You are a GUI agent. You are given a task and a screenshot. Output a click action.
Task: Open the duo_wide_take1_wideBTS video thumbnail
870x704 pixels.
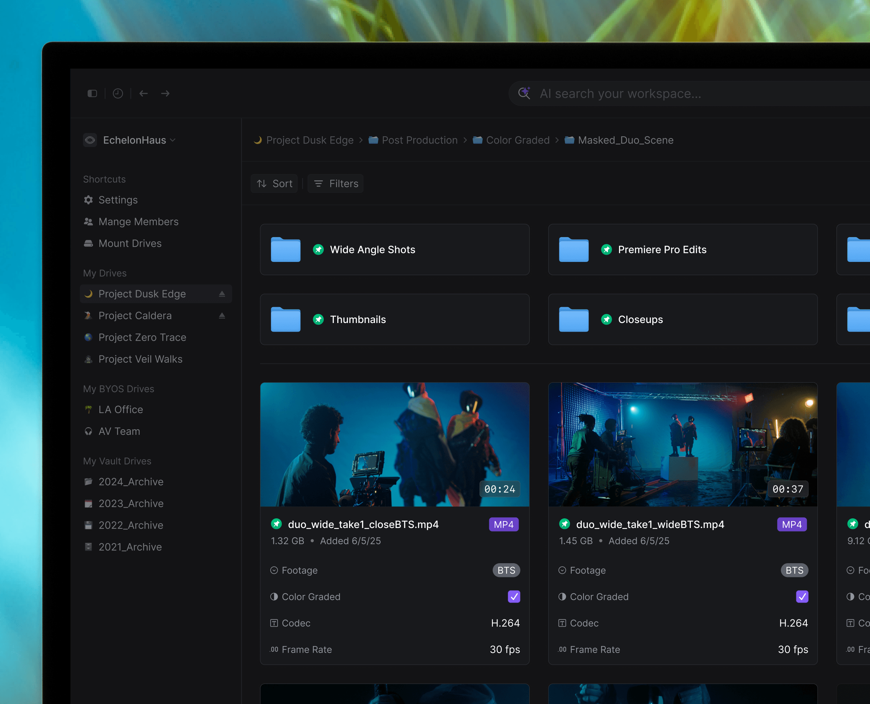point(682,444)
